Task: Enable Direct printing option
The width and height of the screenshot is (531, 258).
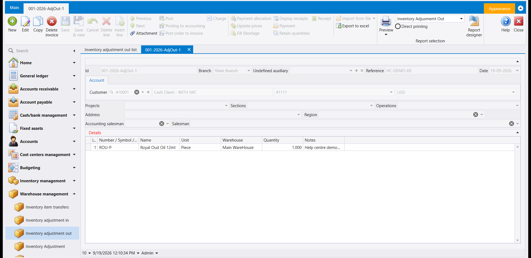Action: (x=398, y=27)
